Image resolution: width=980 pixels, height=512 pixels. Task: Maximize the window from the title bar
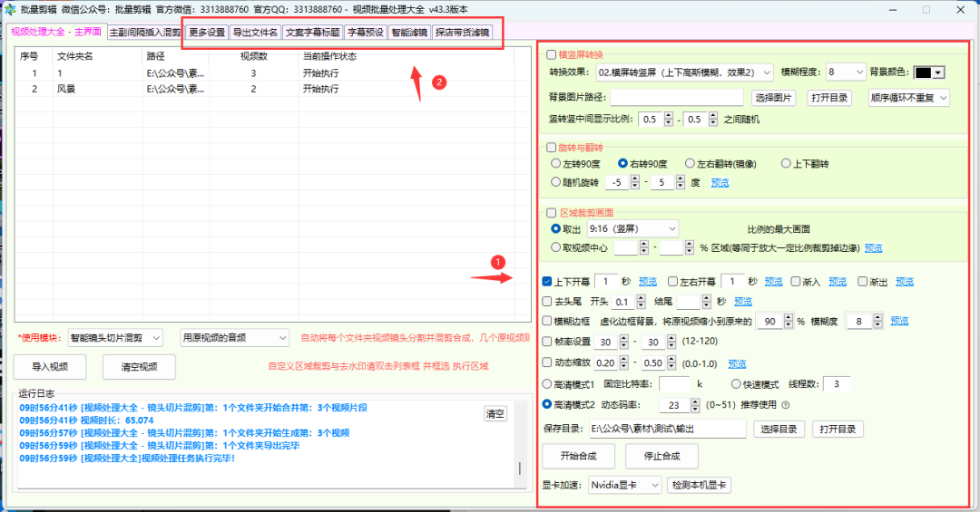pyautogui.click(x=926, y=9)
